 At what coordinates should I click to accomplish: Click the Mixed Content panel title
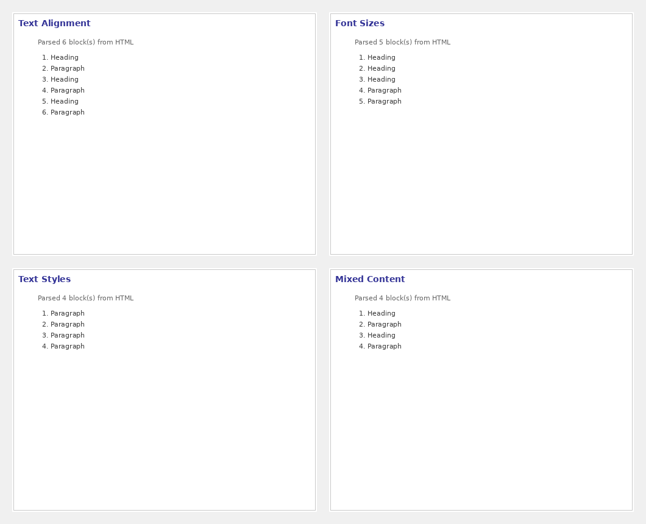(x=369, y=280)
